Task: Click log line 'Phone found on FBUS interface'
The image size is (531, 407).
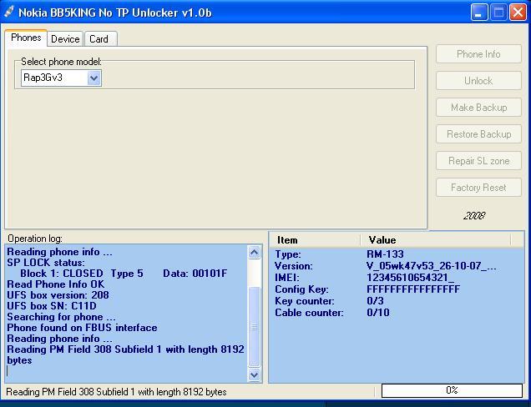Action: pyautogui.click(x=82, y=328)
